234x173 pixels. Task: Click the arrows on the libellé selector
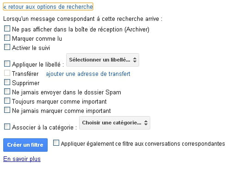pyautogui.click(x=135, y=60)
